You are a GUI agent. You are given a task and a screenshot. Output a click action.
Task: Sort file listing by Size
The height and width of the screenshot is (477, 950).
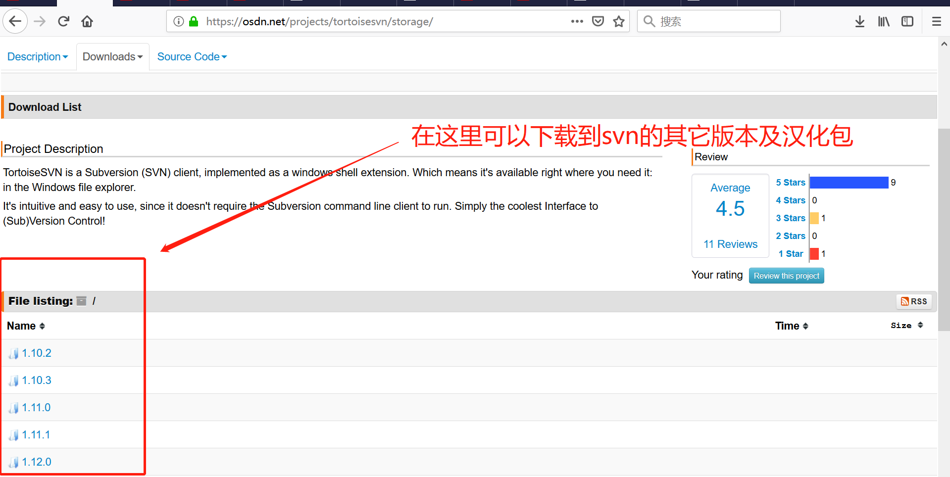click(x=907, y=325)
